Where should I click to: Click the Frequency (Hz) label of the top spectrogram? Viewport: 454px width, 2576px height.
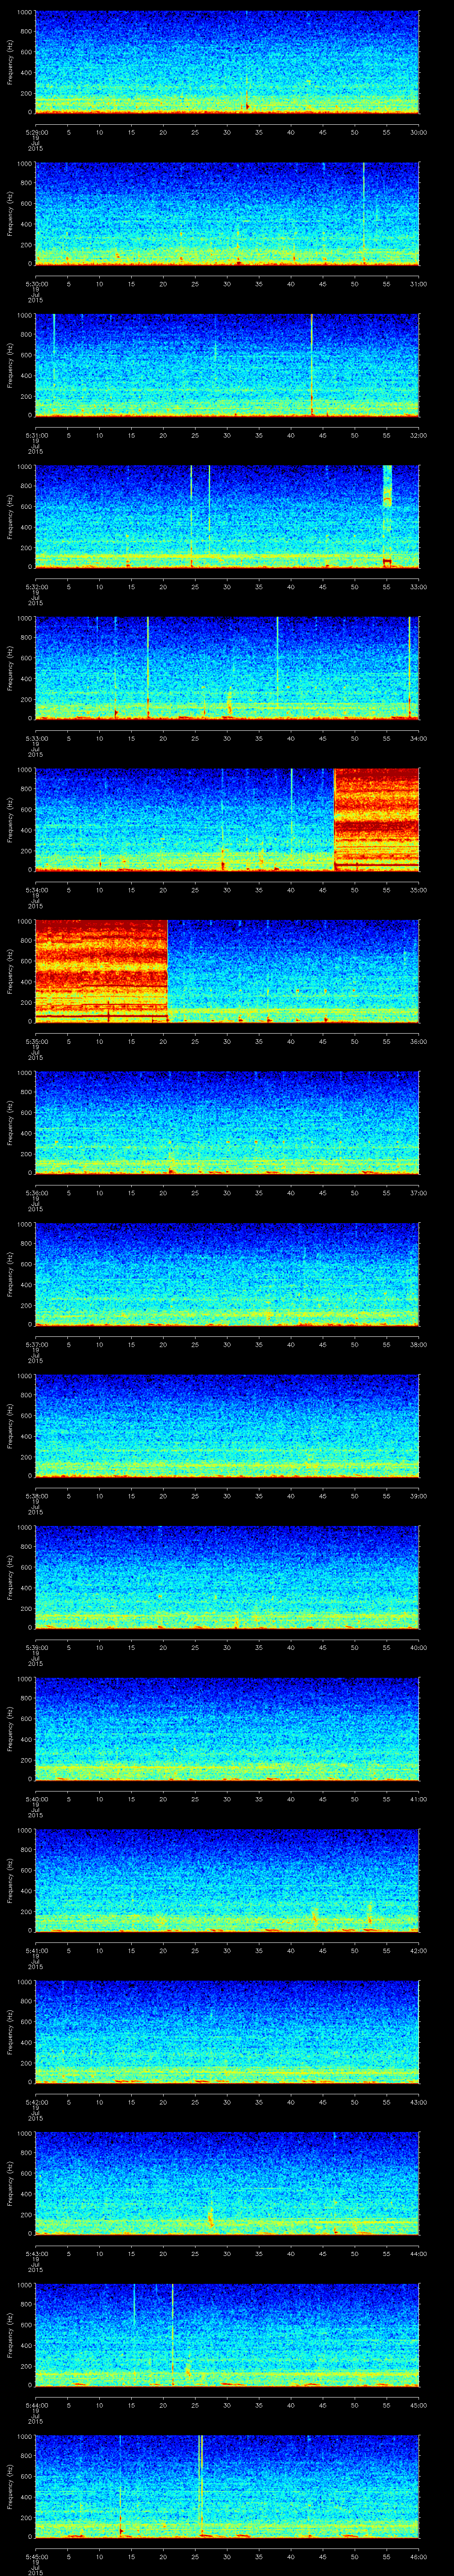tap(10, 62)
